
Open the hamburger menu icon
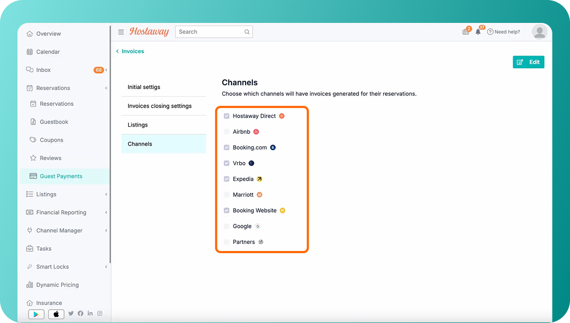click(121, 32)
